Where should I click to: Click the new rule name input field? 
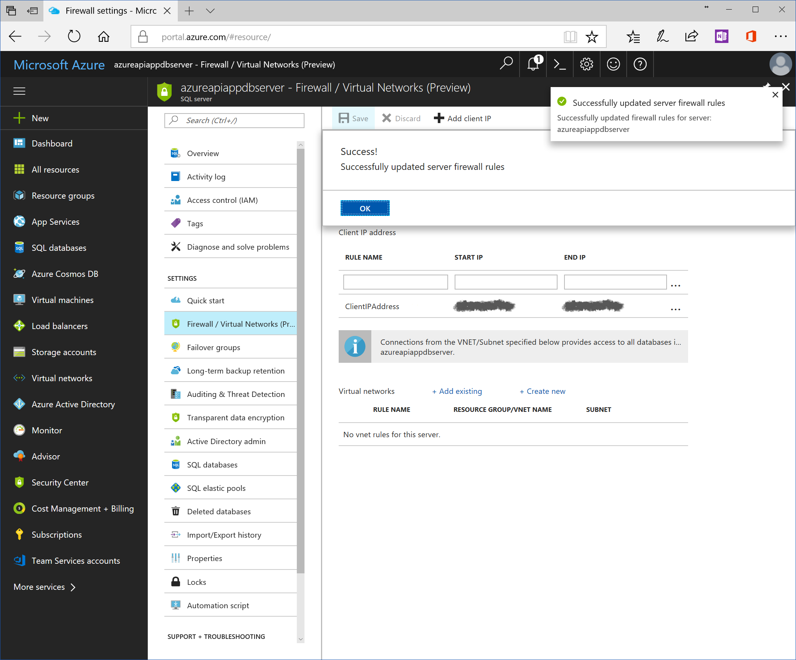(x=395, y=282)
